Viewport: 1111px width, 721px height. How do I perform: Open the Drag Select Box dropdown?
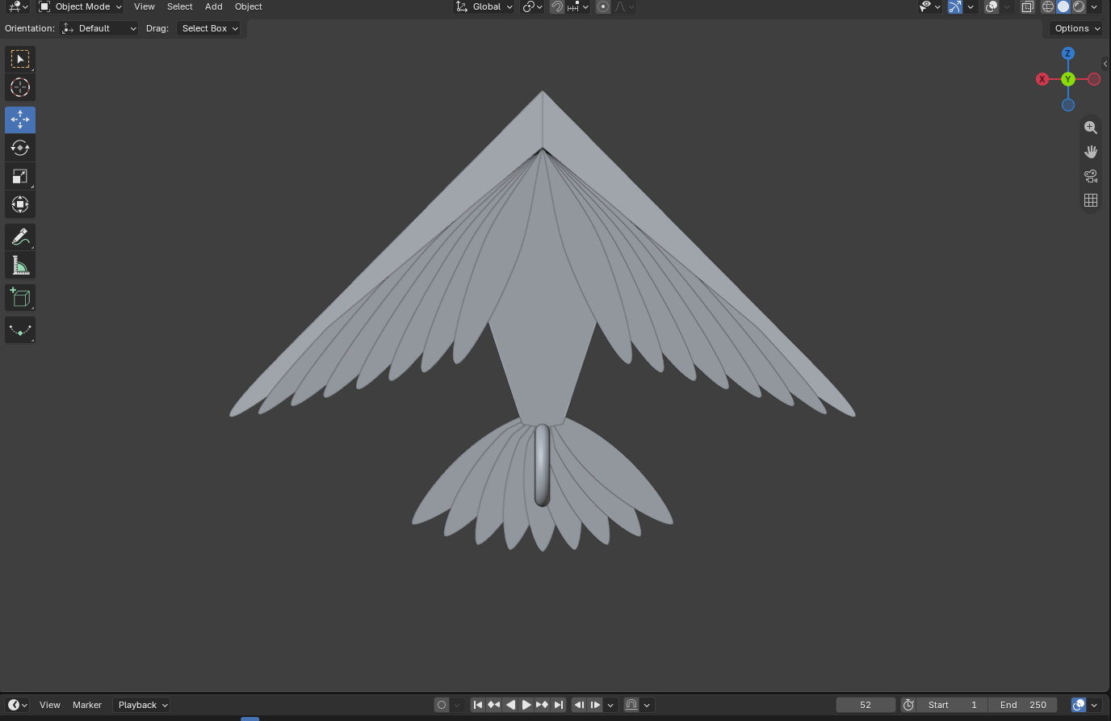click(x=208, y=28)
